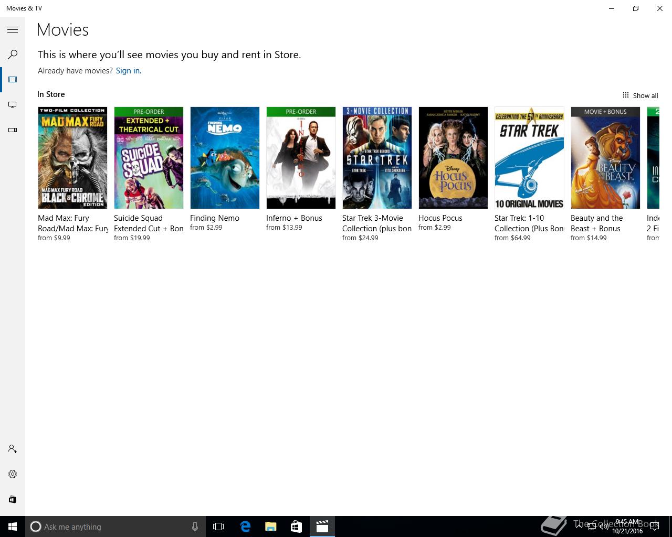
Task: Click the account sign-in person icon
Action: 13,449
